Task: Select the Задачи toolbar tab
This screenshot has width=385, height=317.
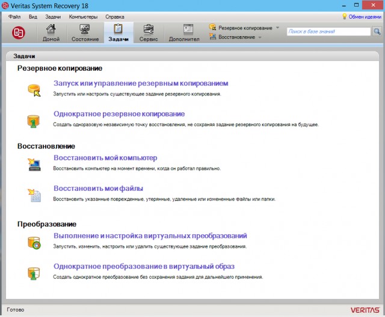Action: pos(118,32)
